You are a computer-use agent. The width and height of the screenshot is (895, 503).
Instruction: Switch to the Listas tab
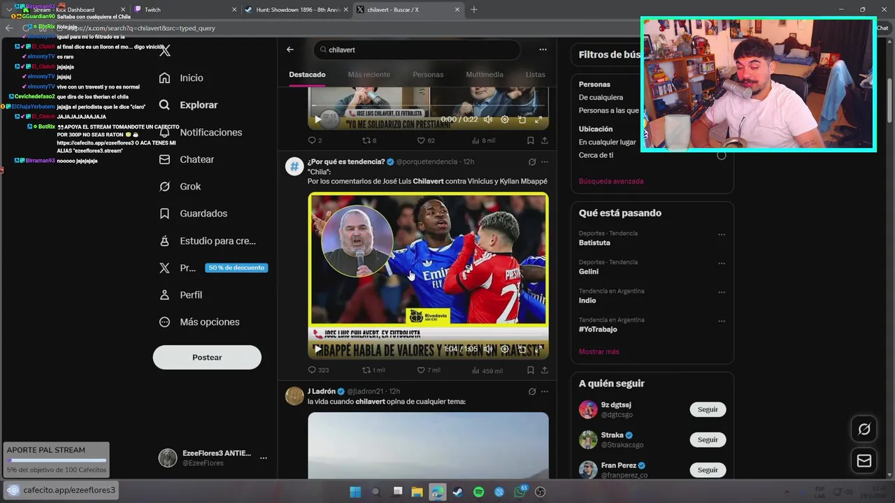click(x=536, y=75)
